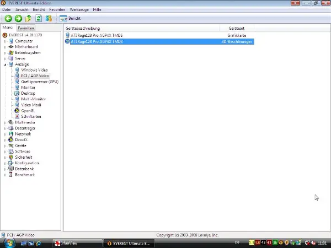Click the green Back arrow in toolbar
331x248 pixels.
pos(8,18)
